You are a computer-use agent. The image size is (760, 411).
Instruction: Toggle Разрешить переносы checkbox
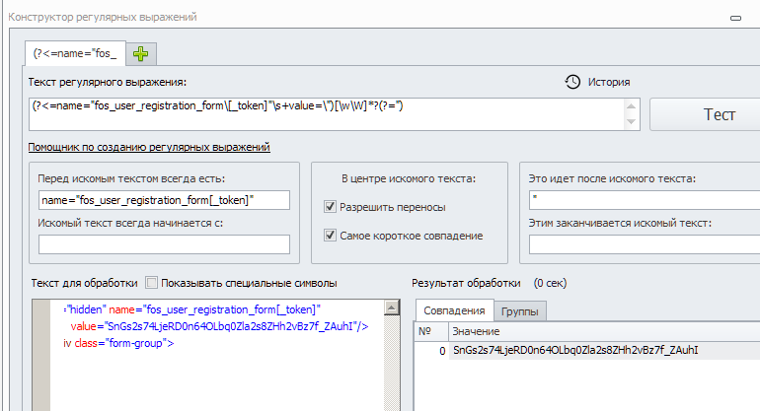point(332,207)
